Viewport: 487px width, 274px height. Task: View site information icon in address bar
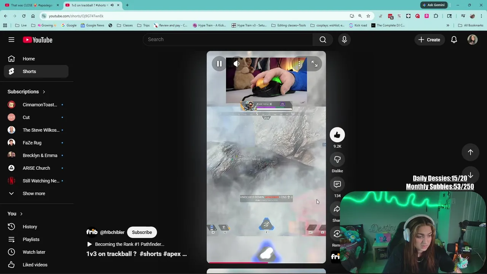coord(44,16)
